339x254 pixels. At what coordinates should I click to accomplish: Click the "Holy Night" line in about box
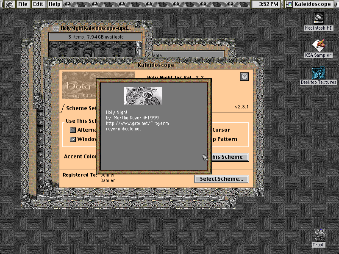pos(117,112)
